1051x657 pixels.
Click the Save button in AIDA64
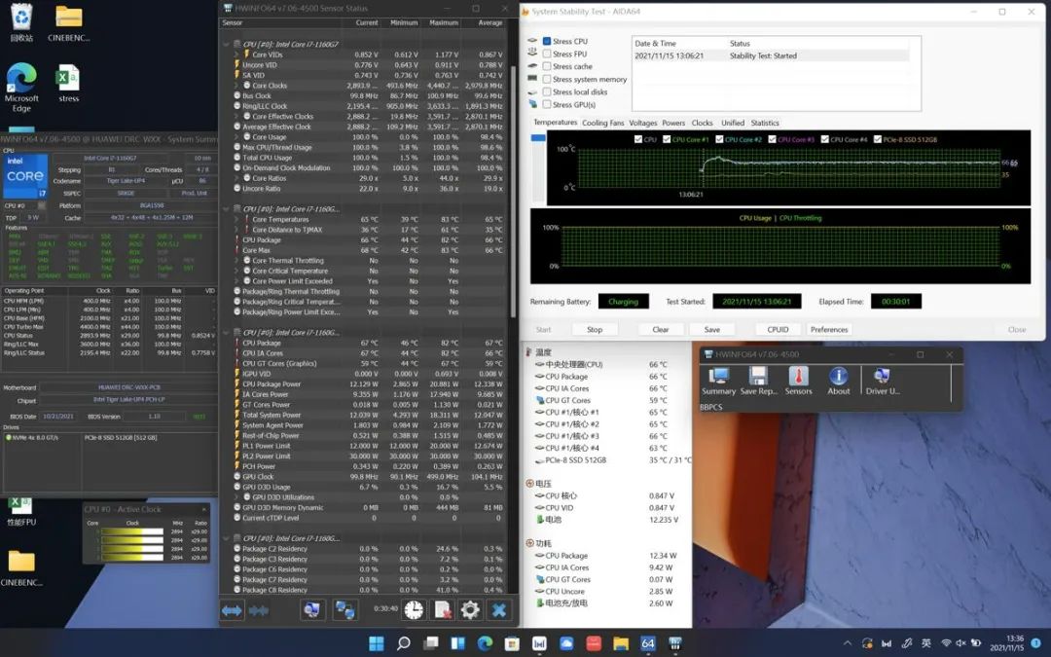click(x=711, y=329)
